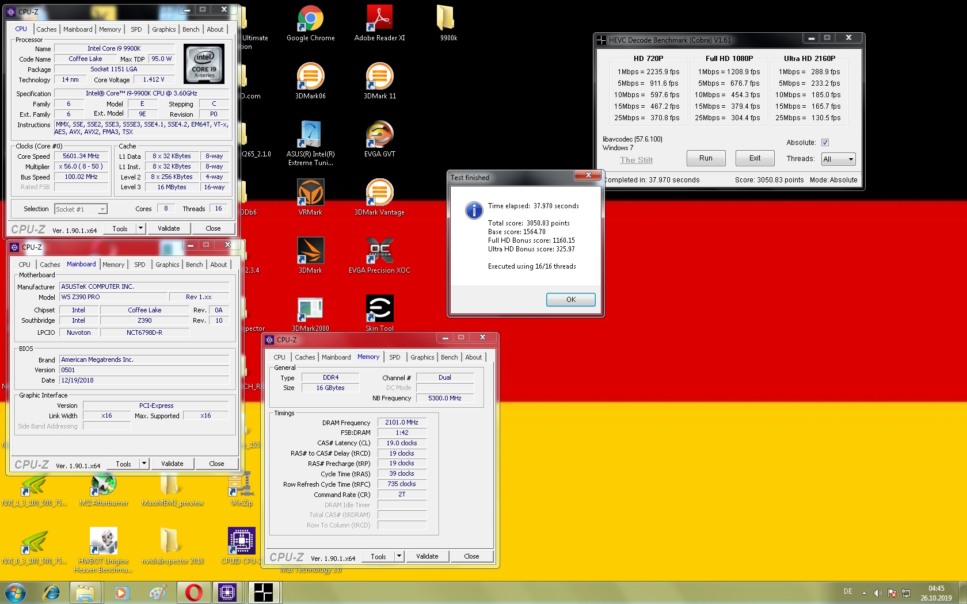This screenshot has height=604, width=967.
Task: Click Validate in Memory CPU-Z window
Action: click(427, 556)
